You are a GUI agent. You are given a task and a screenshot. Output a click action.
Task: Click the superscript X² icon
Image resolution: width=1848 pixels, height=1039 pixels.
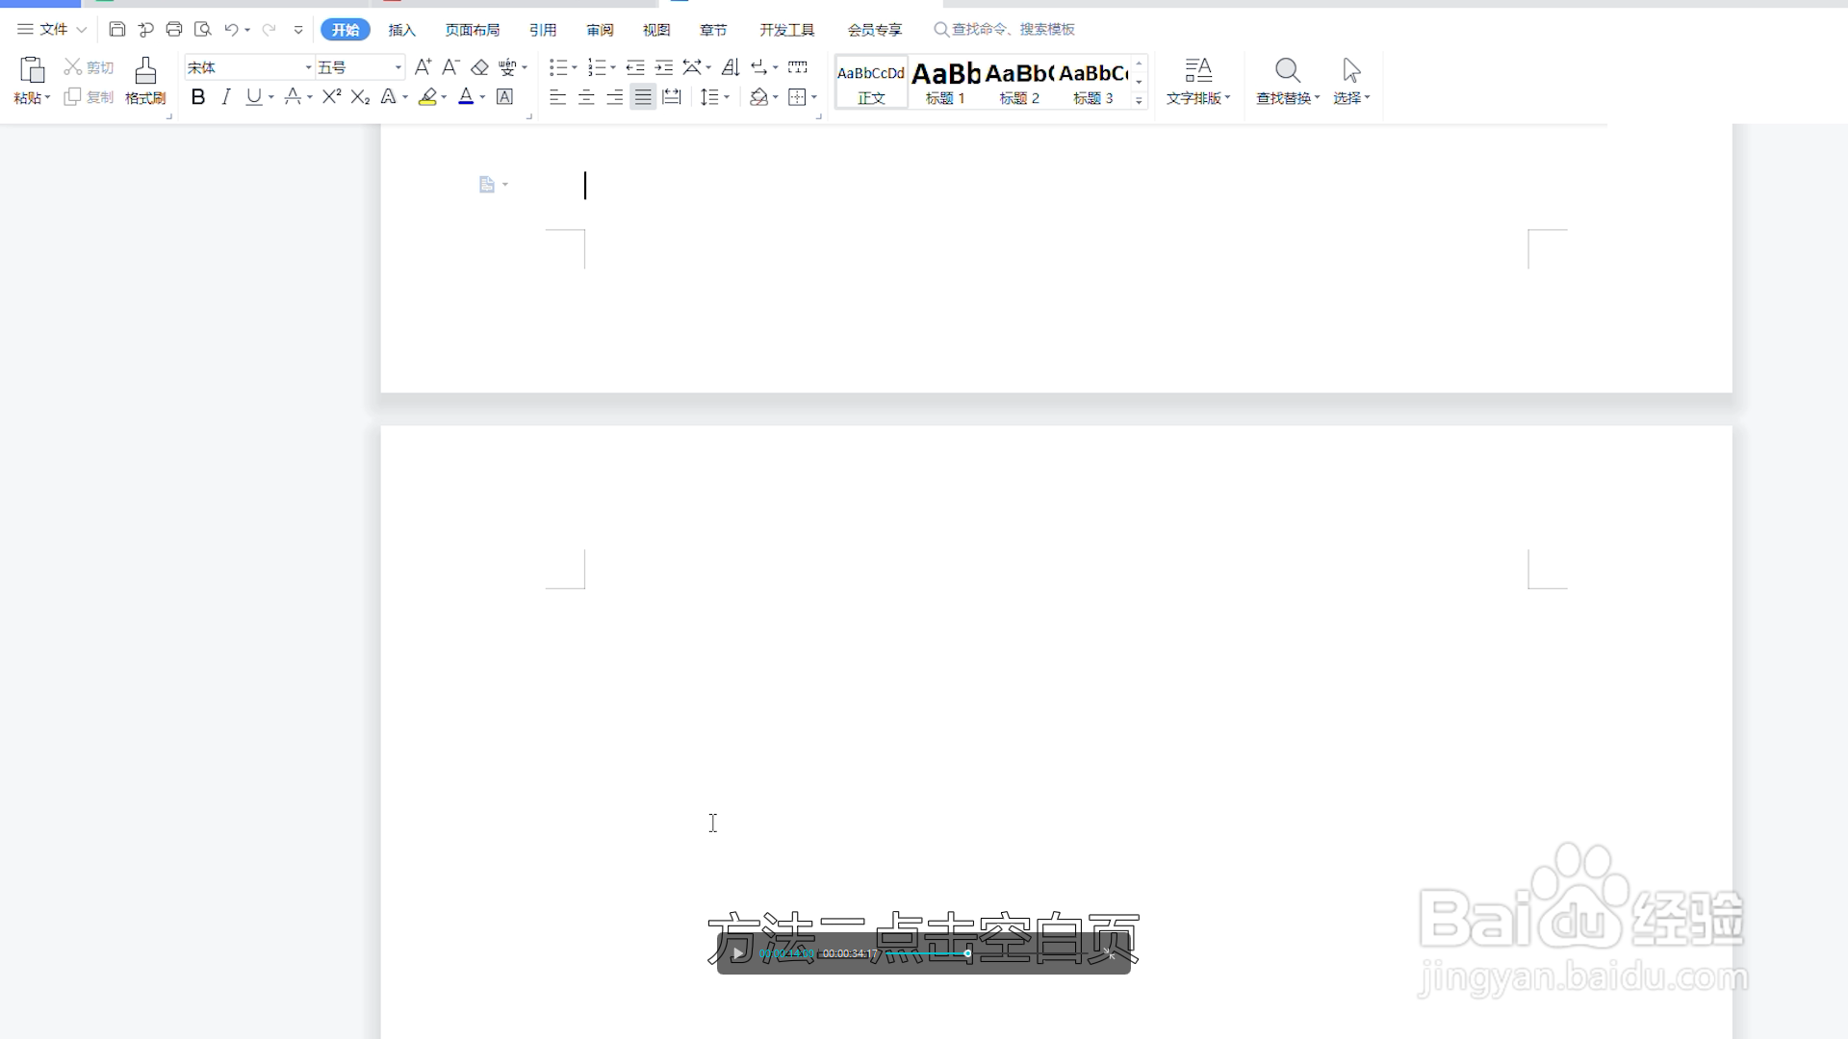point(331,96)
